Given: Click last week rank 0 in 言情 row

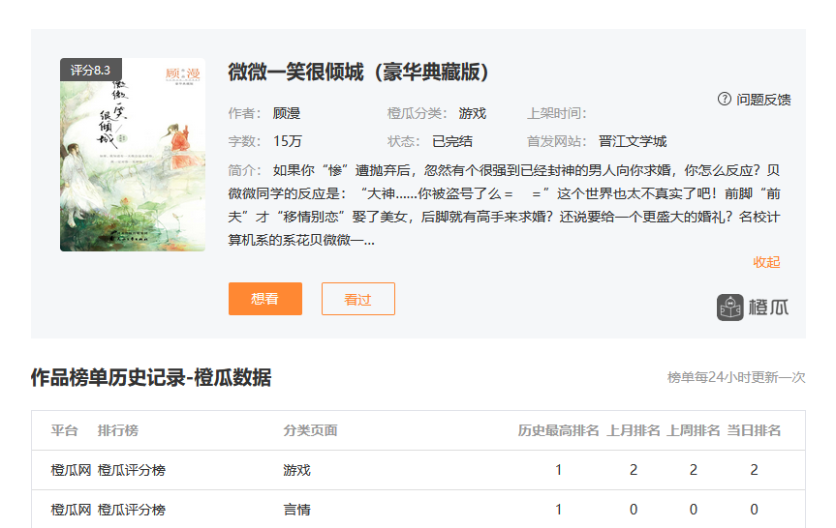Looking at the screenshot, I should point(693,510).
